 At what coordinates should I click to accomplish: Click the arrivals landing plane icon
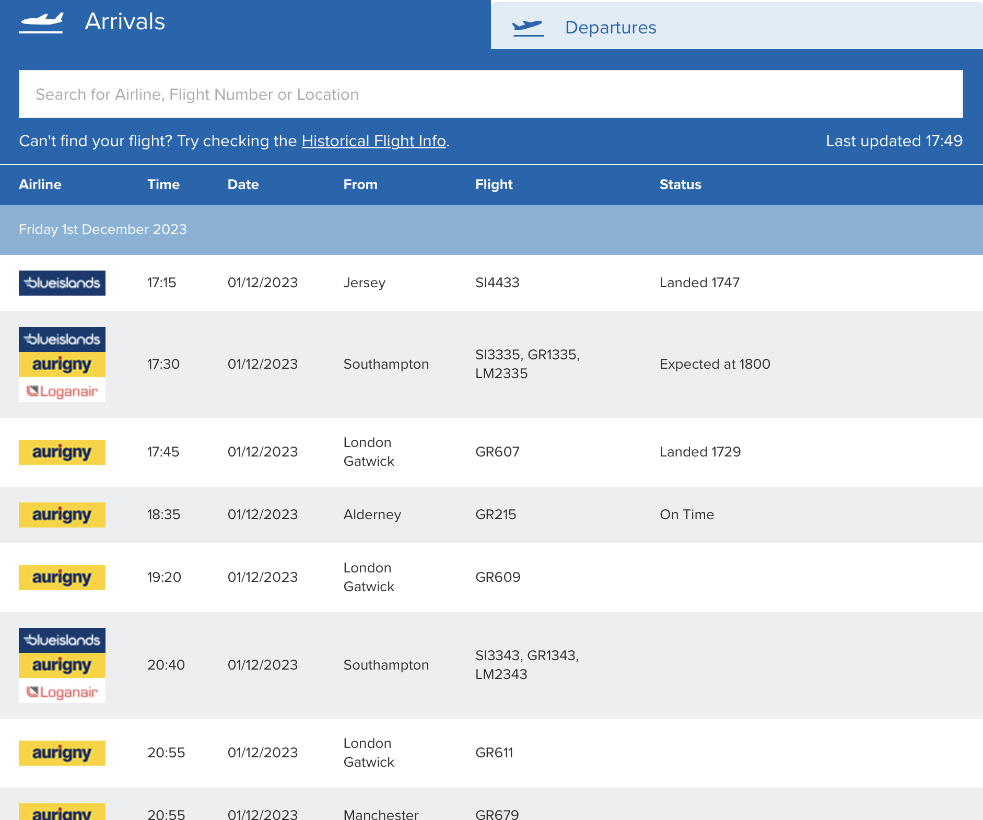click(41, 22)
